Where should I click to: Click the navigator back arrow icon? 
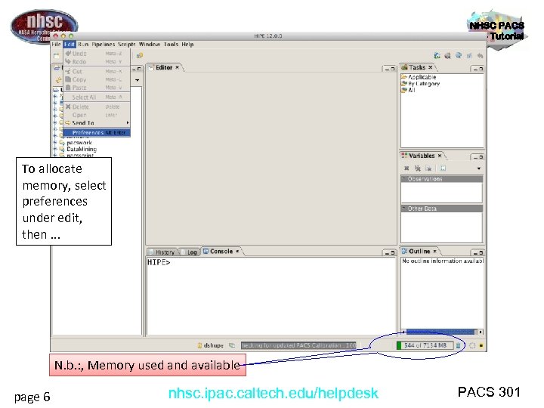click(59, 81)
